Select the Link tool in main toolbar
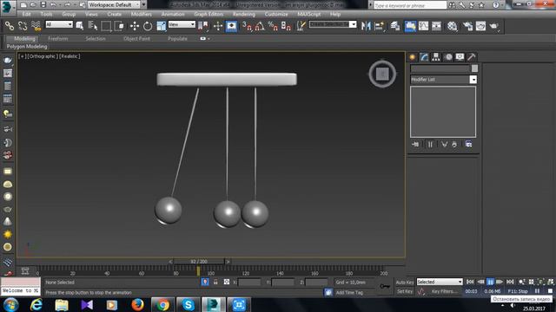Screen dimensions: 556x312 [10, 26]
